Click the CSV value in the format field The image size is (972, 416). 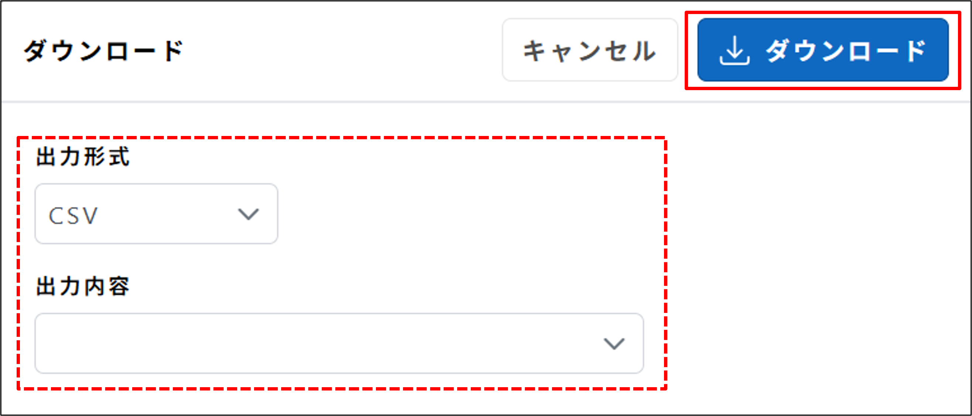pos(73,215)
